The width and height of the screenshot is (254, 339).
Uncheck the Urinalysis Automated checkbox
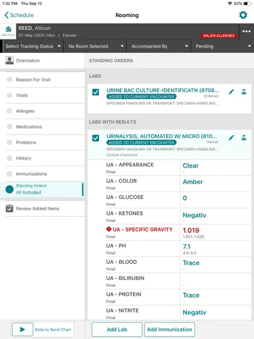click(96, 138)
